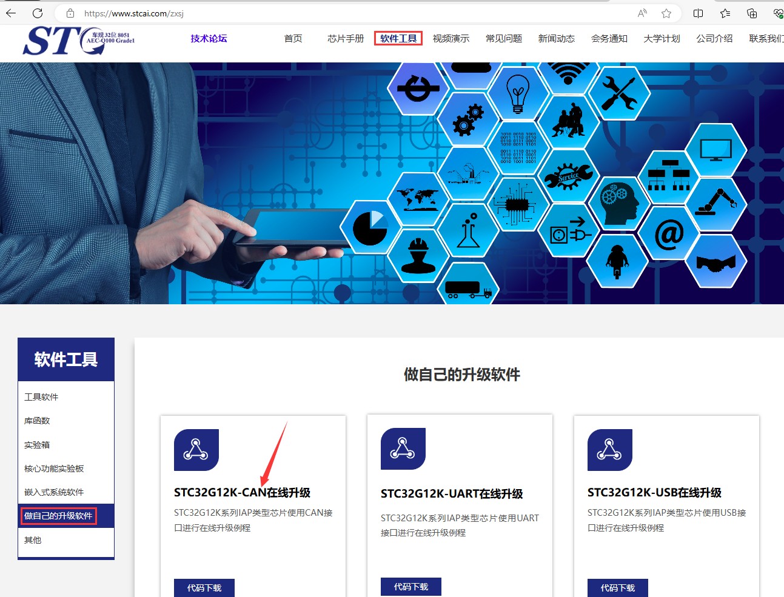784x597 pixels.
Task: Click the robot arm hexagon icon
Action: (x=716, y=204)
